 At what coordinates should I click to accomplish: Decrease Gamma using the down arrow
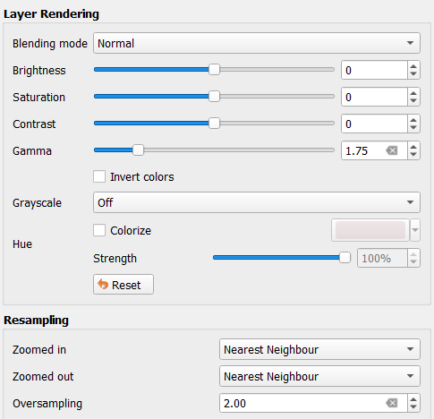(413, 155)
